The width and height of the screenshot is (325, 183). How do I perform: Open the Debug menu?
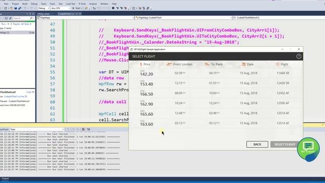[34, 4]
